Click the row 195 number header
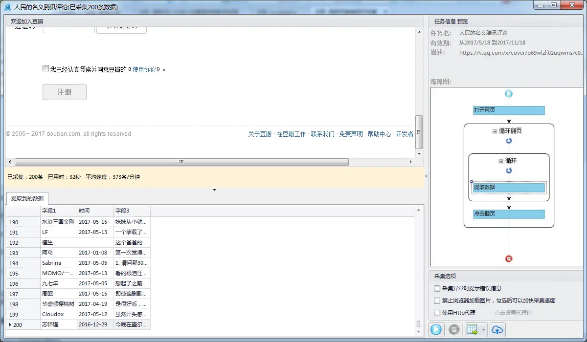Viewport: 587px width, 342px height. tap(23, 273)
